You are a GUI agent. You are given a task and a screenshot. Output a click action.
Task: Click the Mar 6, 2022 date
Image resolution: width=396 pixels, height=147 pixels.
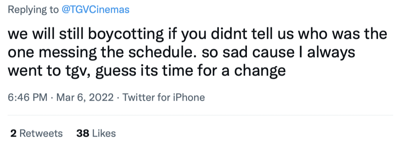click(x=85, y=97)
